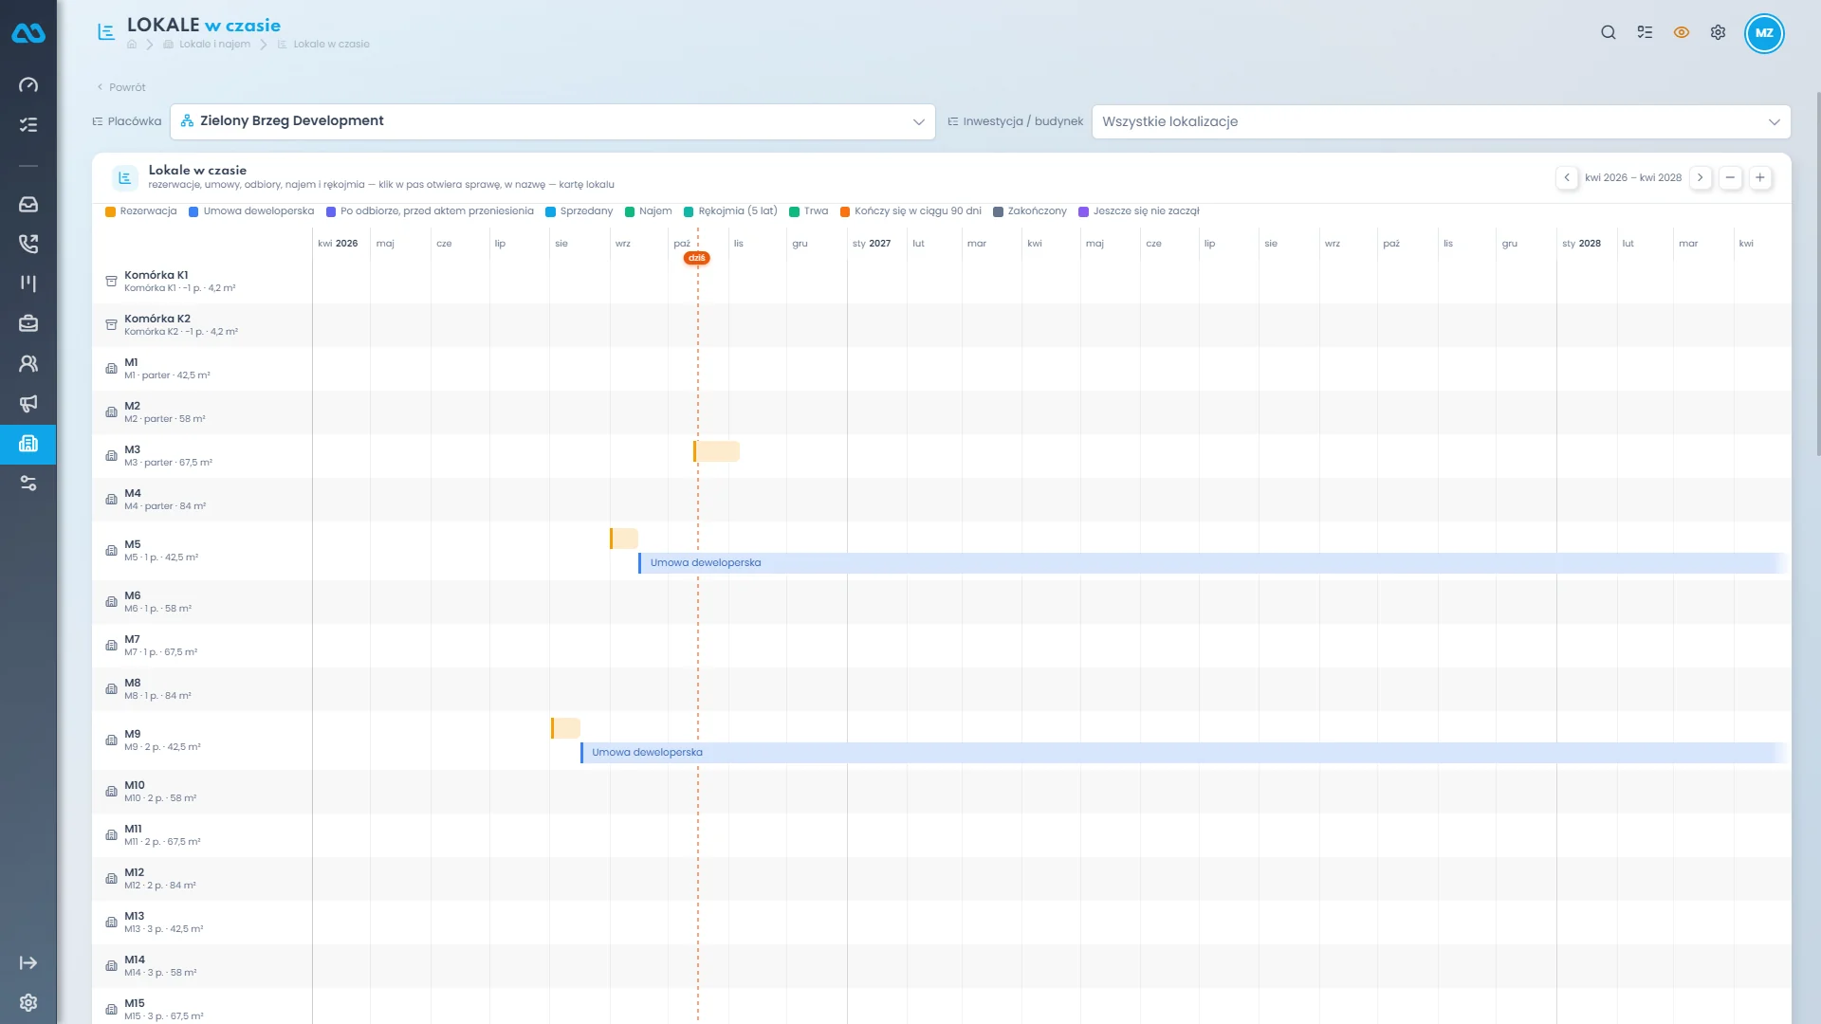Open the task checklist icon in sidebar
This screenshot has height=1024, width=1821.
(28, 125)
